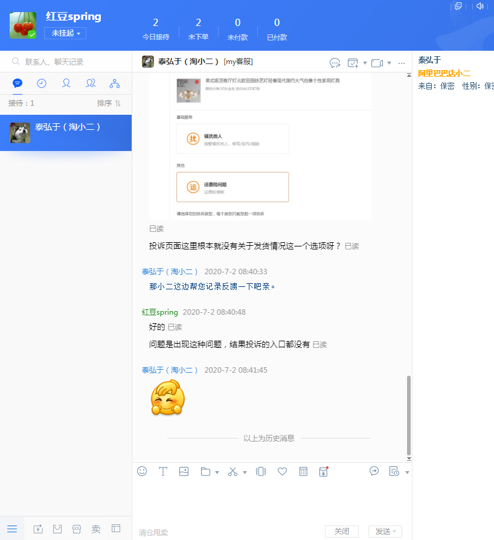
Task: Select the 泰弘于（淘小二）conversation in list
Action: 66,133
